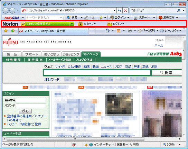The width and height of the screenshot is (188, 149).
Task: Click the Refresh page icon
Action: point(120,11)
